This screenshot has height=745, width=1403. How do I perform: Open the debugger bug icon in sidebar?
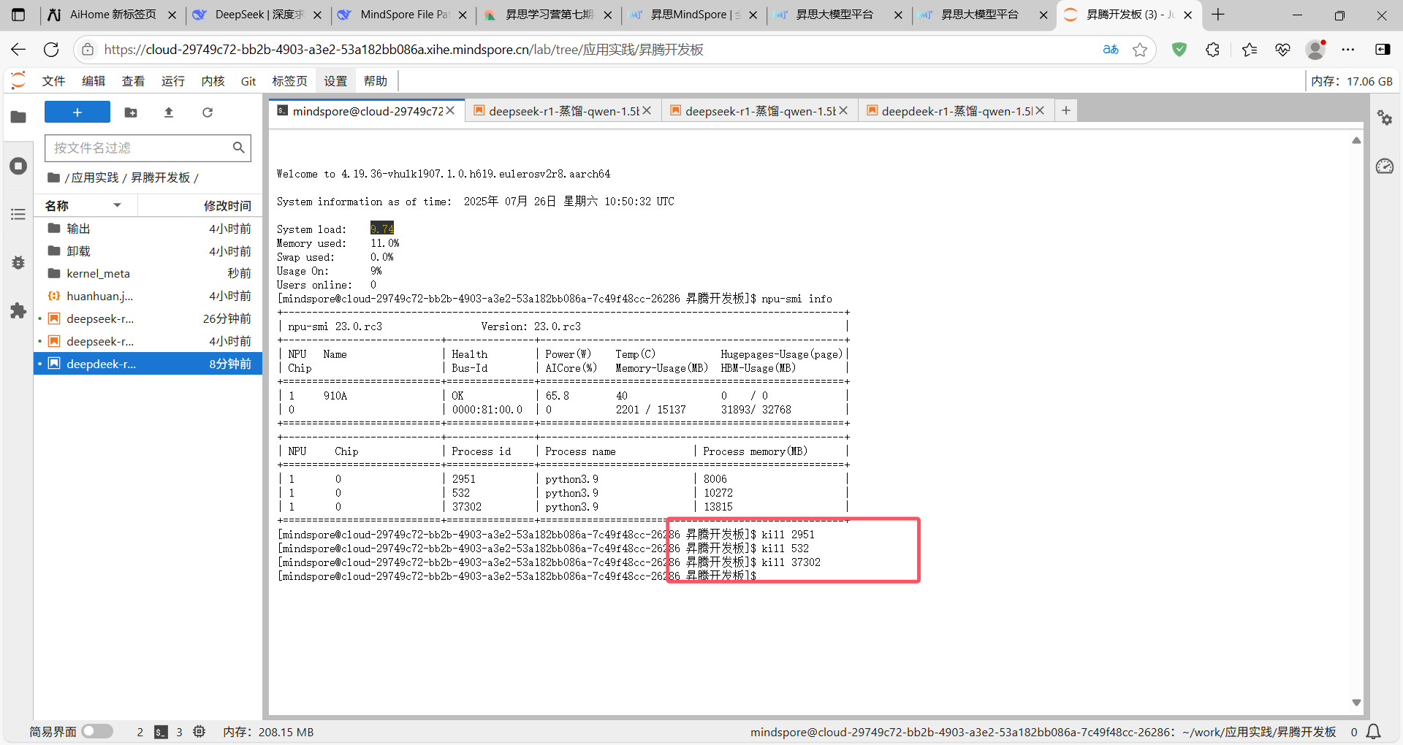point(18,262)
